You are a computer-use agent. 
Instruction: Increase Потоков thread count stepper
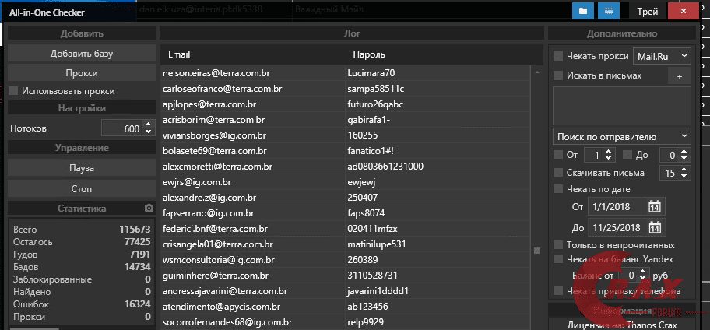click(x=148, y=125)
